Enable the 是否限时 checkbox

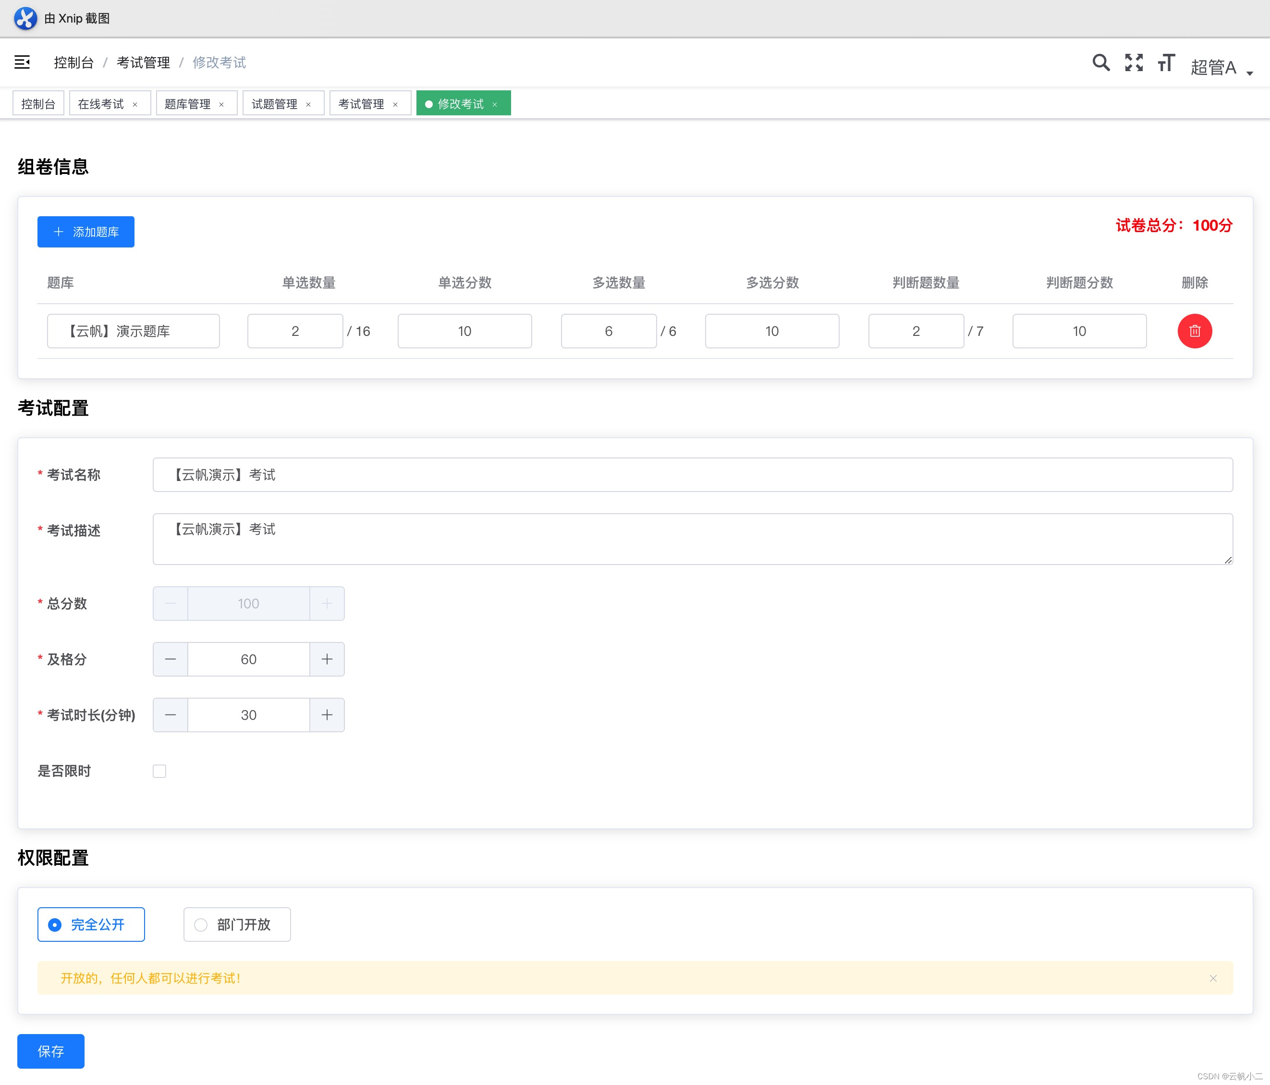pyautogui.click(x=159, y=771)
